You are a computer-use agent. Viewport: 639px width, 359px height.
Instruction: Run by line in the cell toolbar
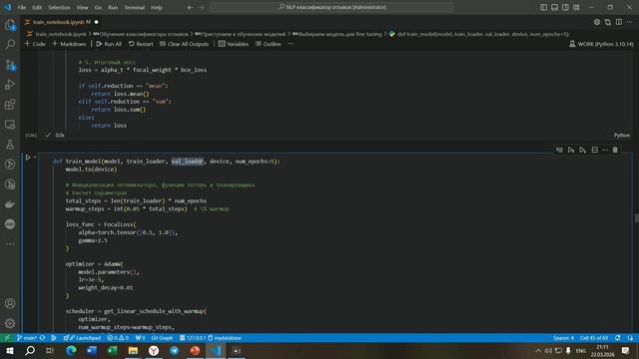point(559,150)
